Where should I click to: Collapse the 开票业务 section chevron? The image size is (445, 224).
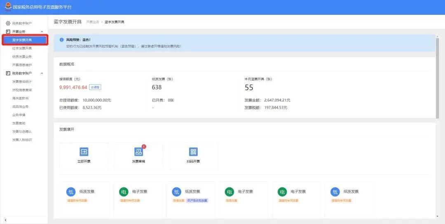tap(42, 32)
